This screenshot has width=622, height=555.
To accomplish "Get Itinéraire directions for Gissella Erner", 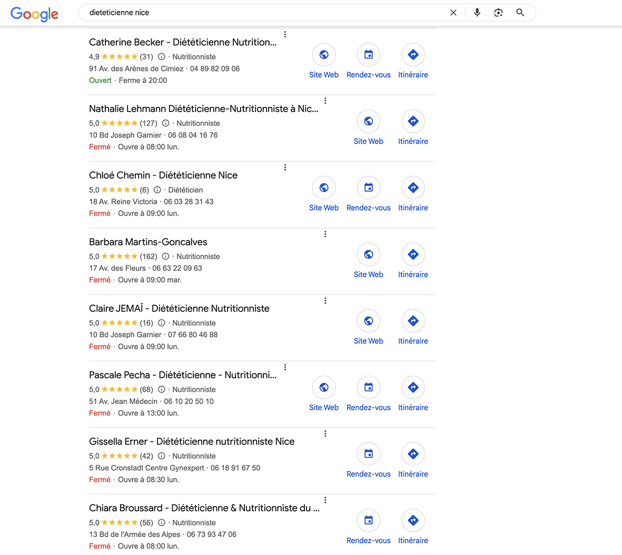I will tap(413, 454).
